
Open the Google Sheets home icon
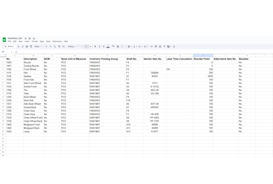tap(4, 40)
